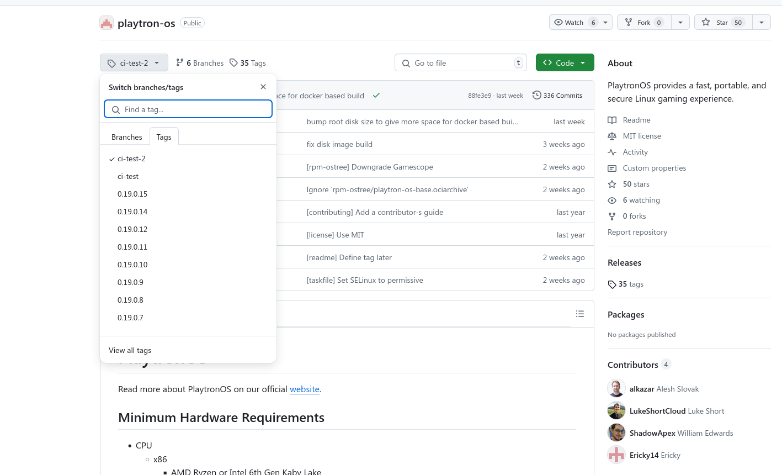Choose tag 0.19.0.12
Image resolution: width=782 pixels, height=475 pixels.
(188, 229)
